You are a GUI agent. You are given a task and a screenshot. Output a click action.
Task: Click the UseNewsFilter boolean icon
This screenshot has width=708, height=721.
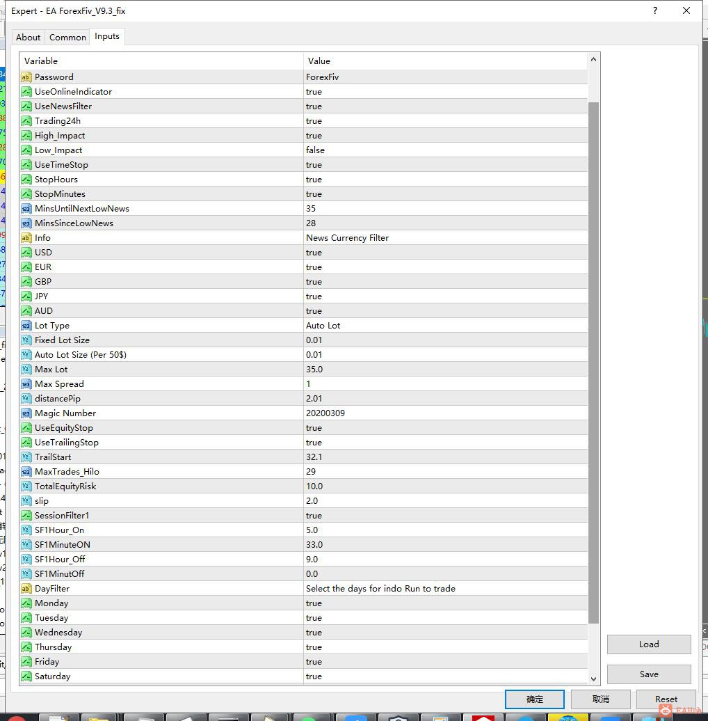(x=26, y=106)
